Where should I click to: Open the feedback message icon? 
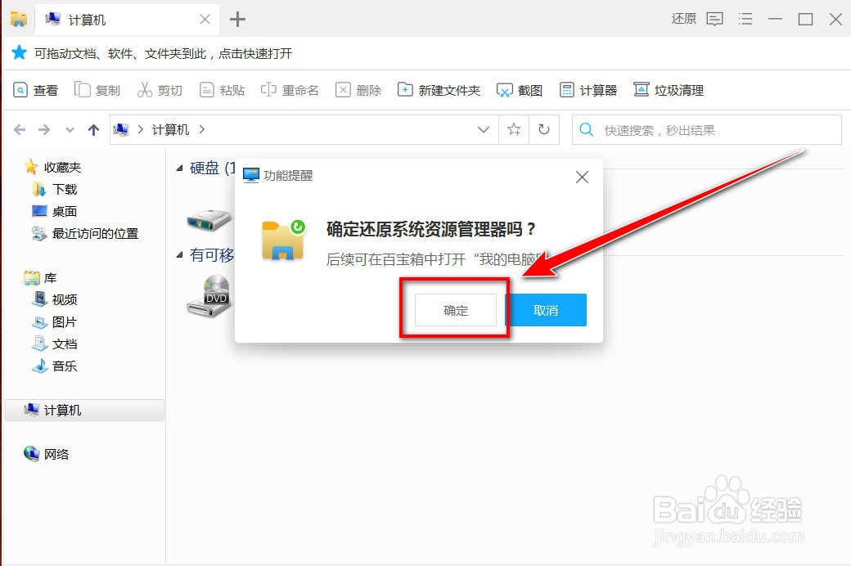coord(715,20)
